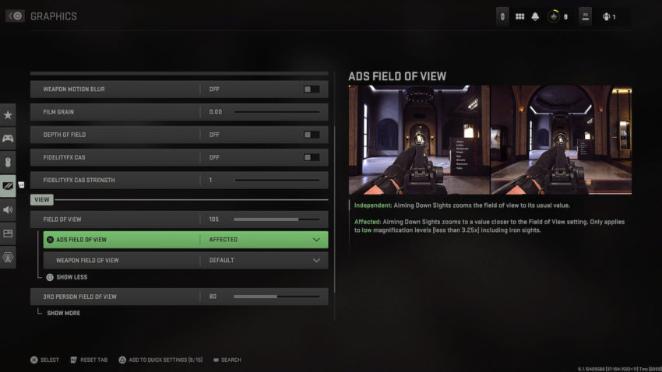
Task: Toggle the FidelityFX CAS switch
Action: 312,157
